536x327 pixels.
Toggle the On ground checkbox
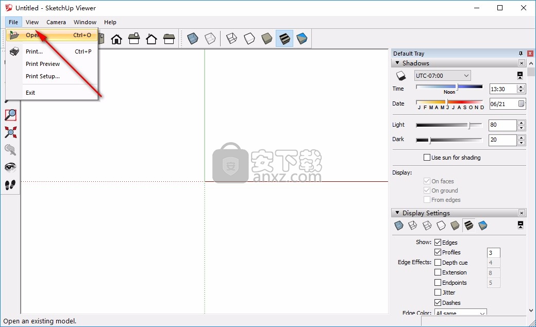(x=427, y=191)
